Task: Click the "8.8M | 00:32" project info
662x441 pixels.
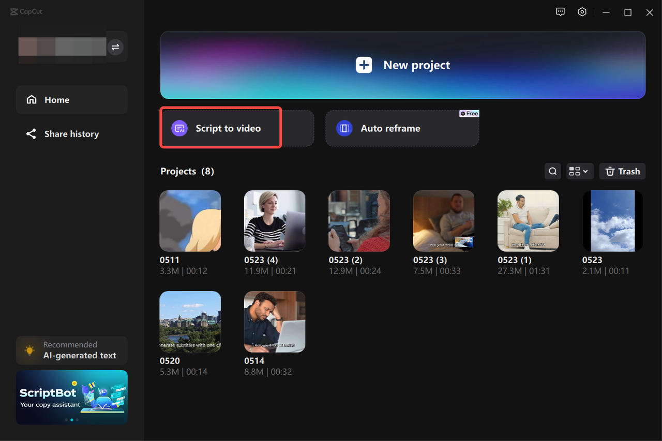Action: pos(268,372)
